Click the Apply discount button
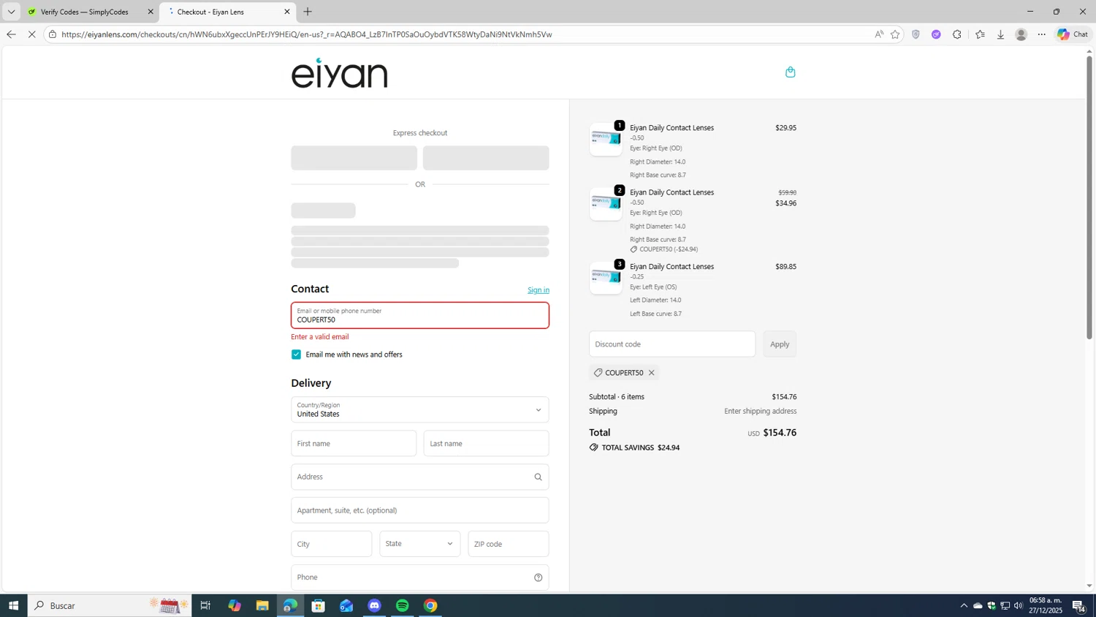 tap(780, 344)
